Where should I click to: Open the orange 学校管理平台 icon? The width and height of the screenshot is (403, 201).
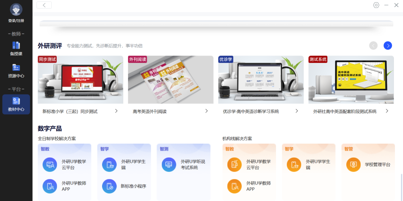click(353, 164)
